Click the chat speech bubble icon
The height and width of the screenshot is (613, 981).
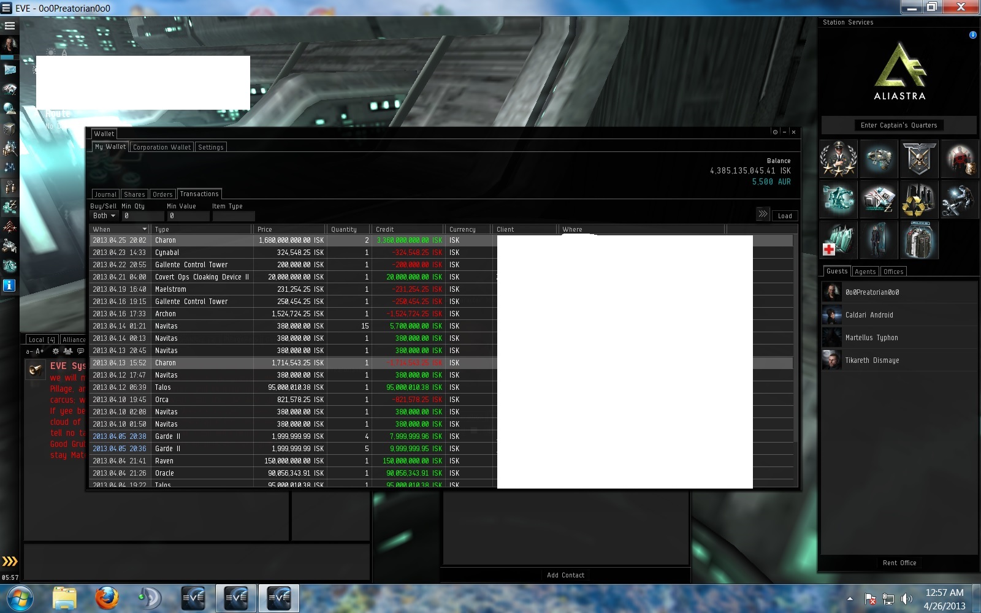(80, 351)
